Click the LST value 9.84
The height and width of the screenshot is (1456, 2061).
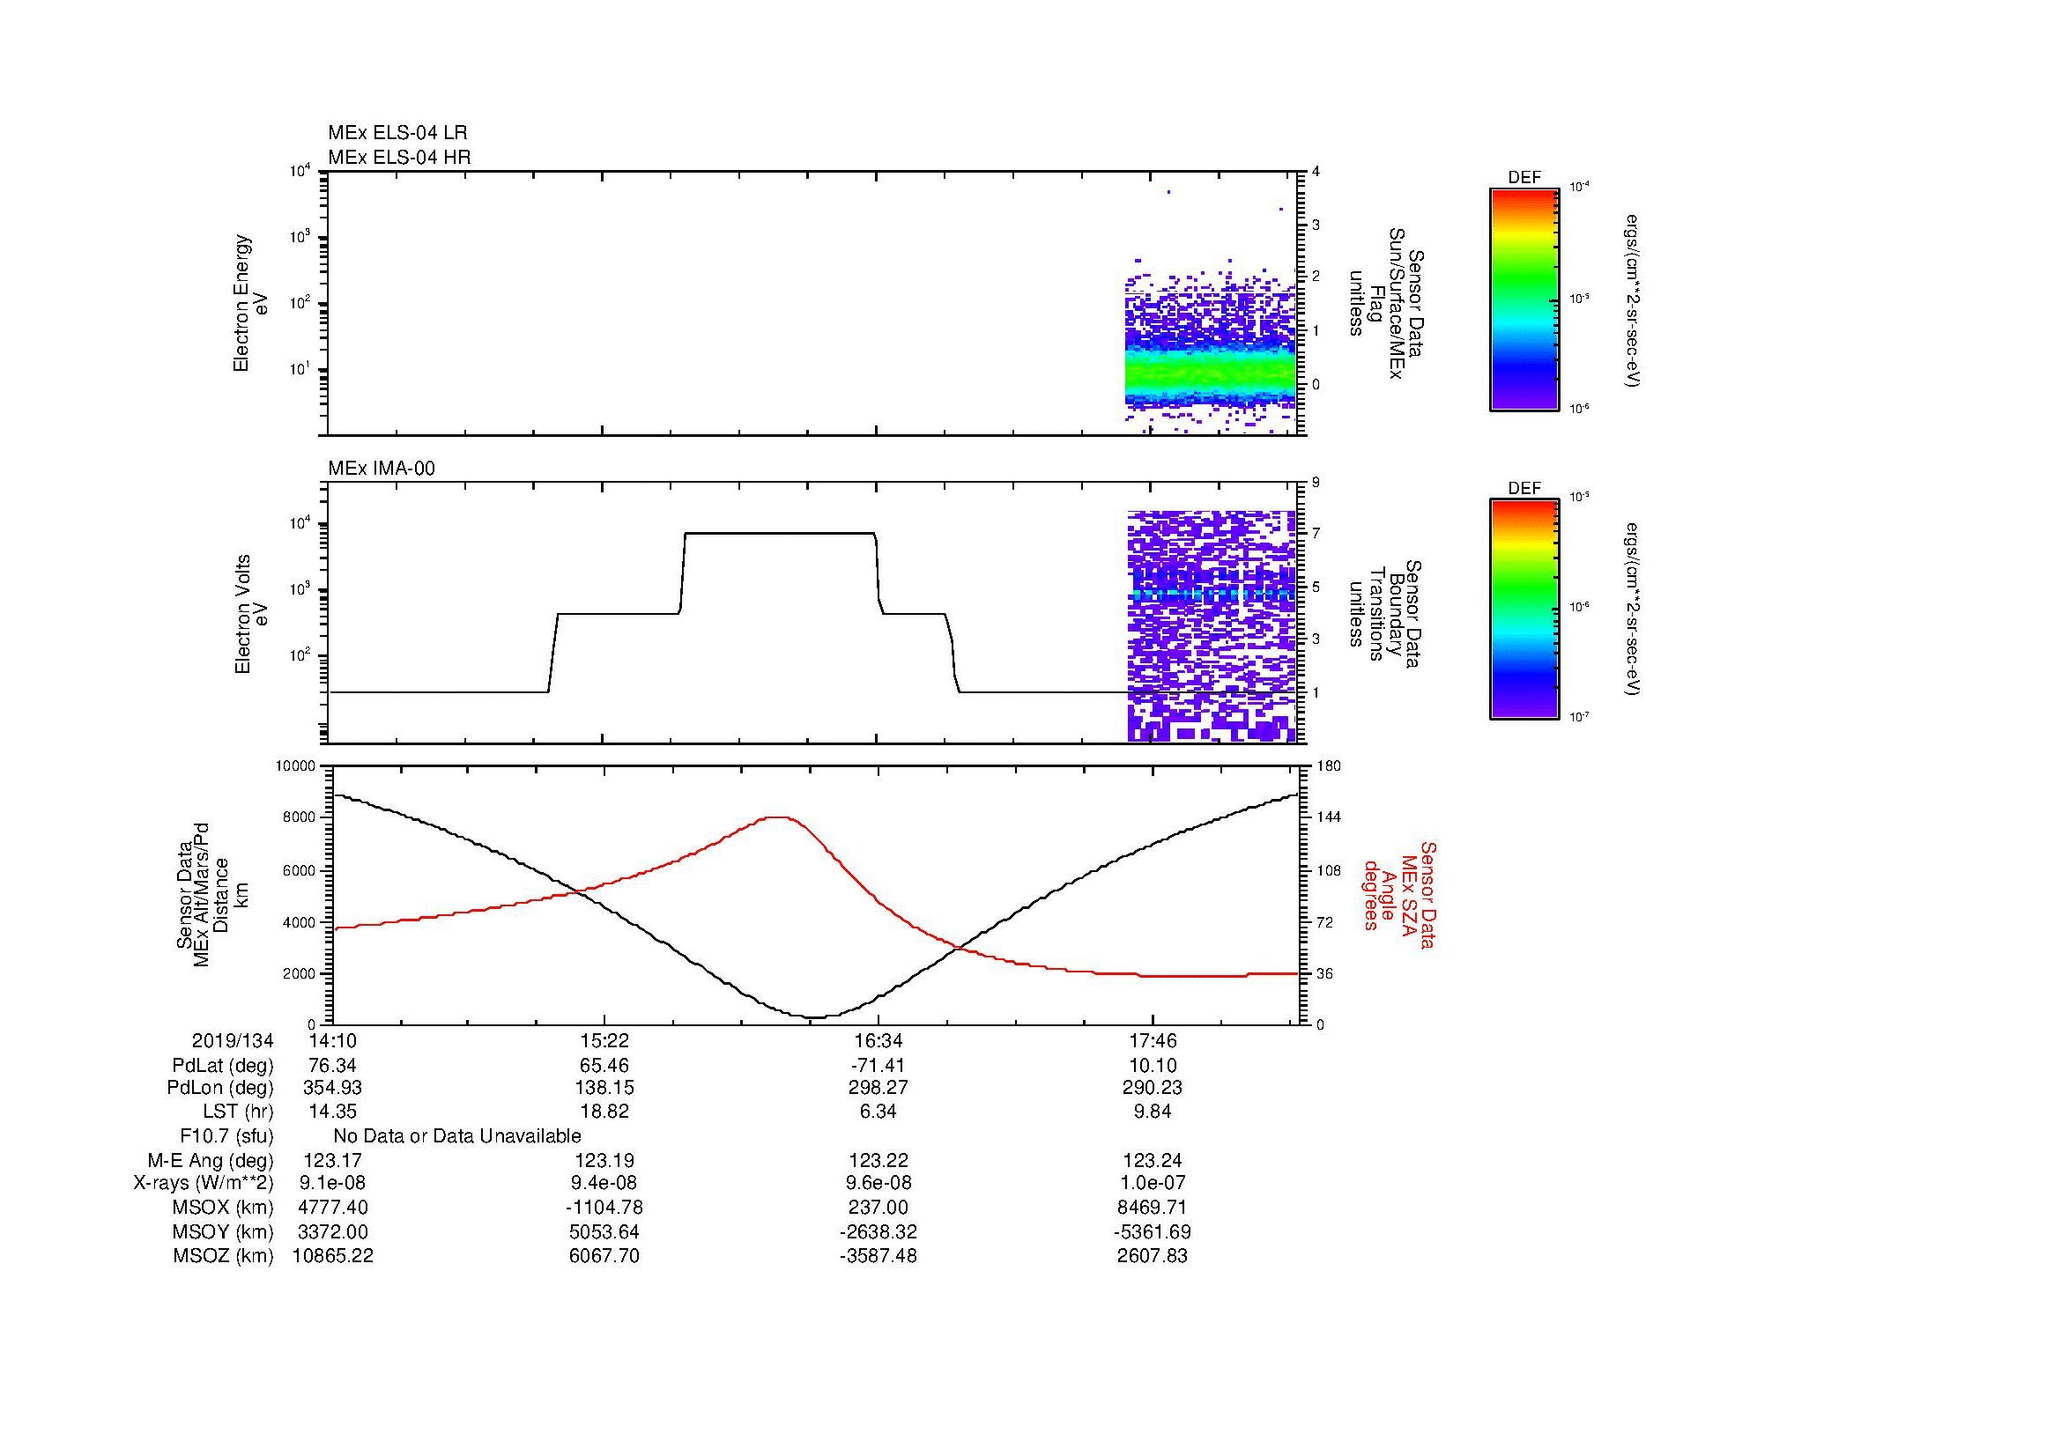pos(1152,1112)
